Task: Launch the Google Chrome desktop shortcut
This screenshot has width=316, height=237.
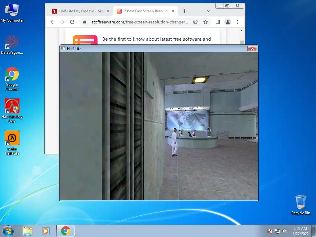Action: [12, 79]
